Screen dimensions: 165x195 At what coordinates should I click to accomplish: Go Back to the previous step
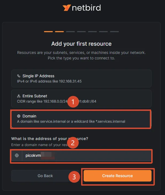[x=45, y=176]
